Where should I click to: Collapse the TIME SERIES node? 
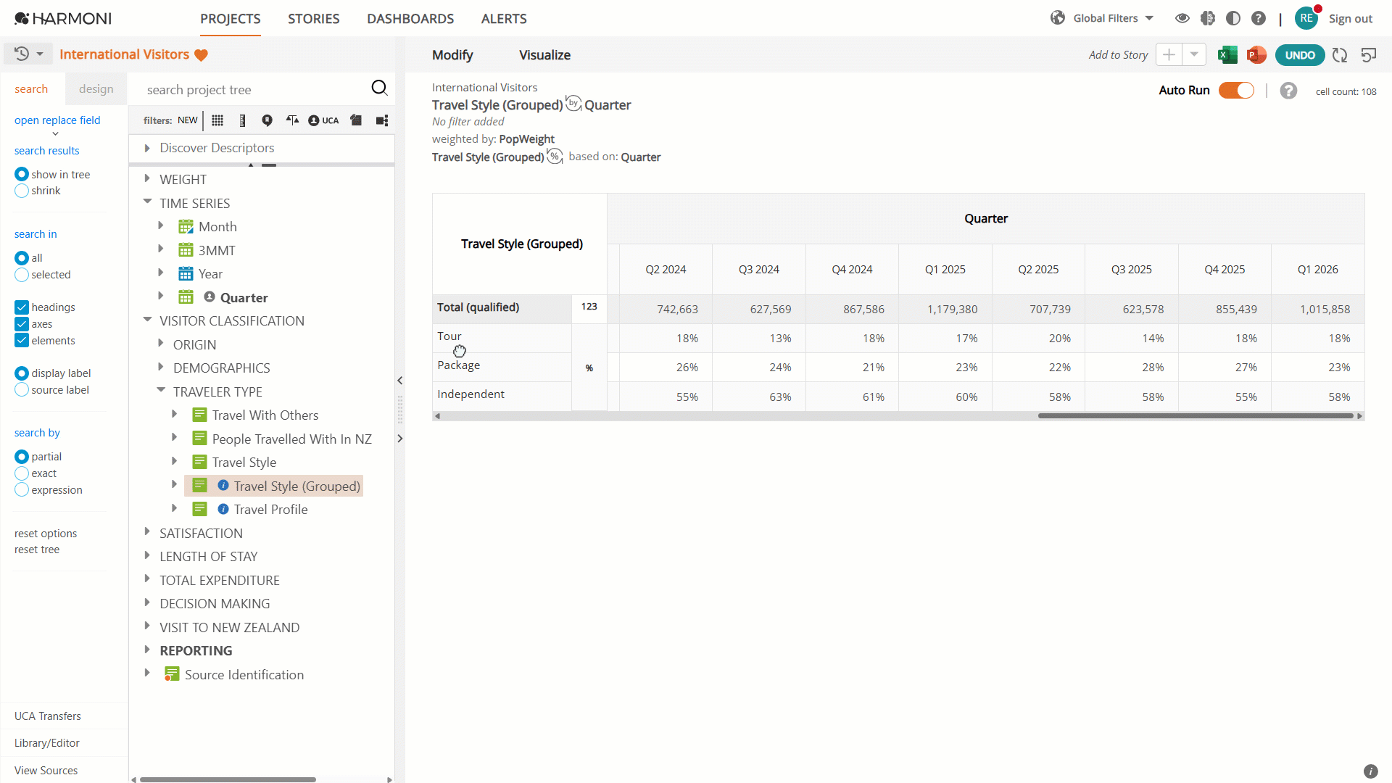(147, 202)
